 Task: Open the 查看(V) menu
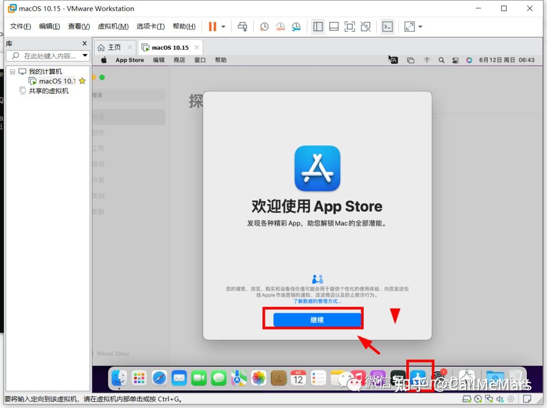click(79, 26)
